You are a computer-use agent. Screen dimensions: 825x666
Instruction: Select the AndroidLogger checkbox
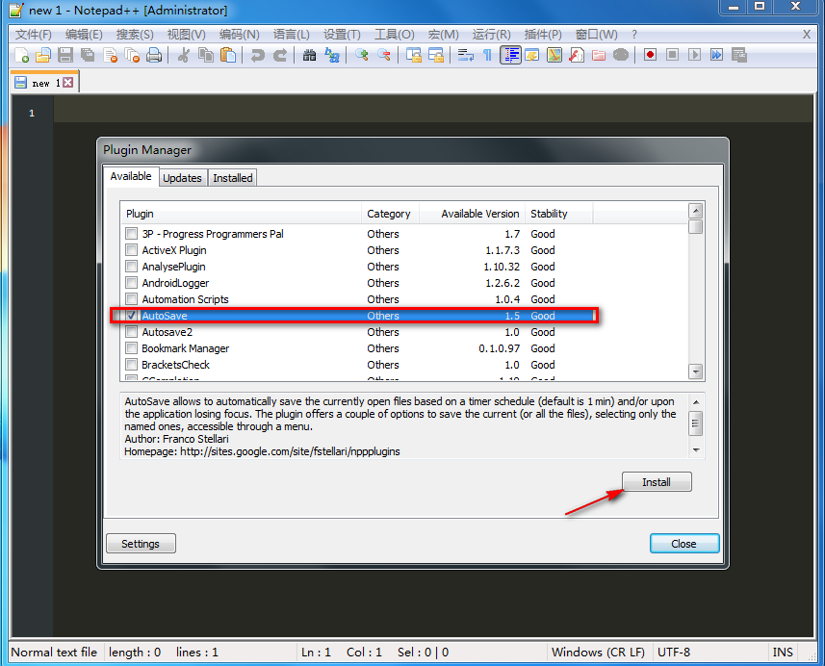point(132,283)
